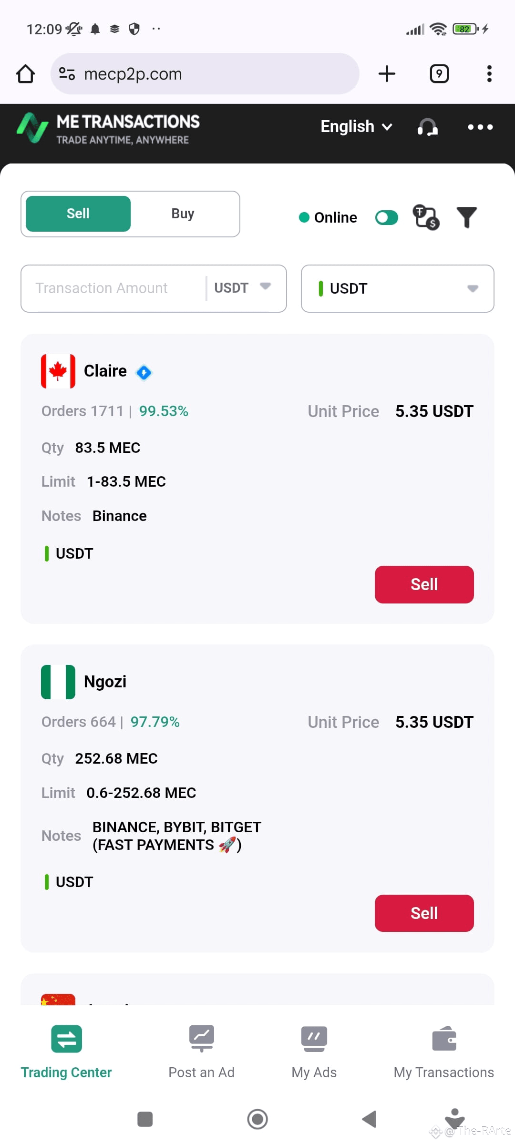Image resolution: width=515 pixels, height=1144 pixels.
Task: Open the three-dot site menu in header
Action: 480,127
